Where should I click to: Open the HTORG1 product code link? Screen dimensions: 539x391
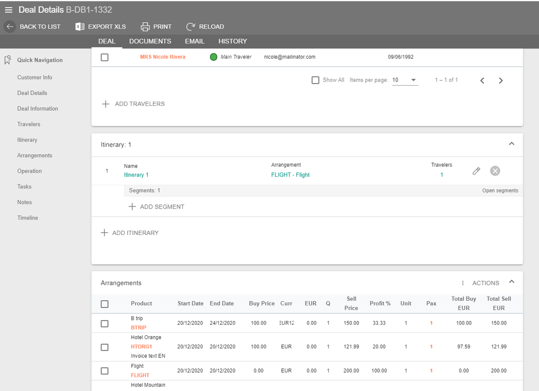(141, 347)
